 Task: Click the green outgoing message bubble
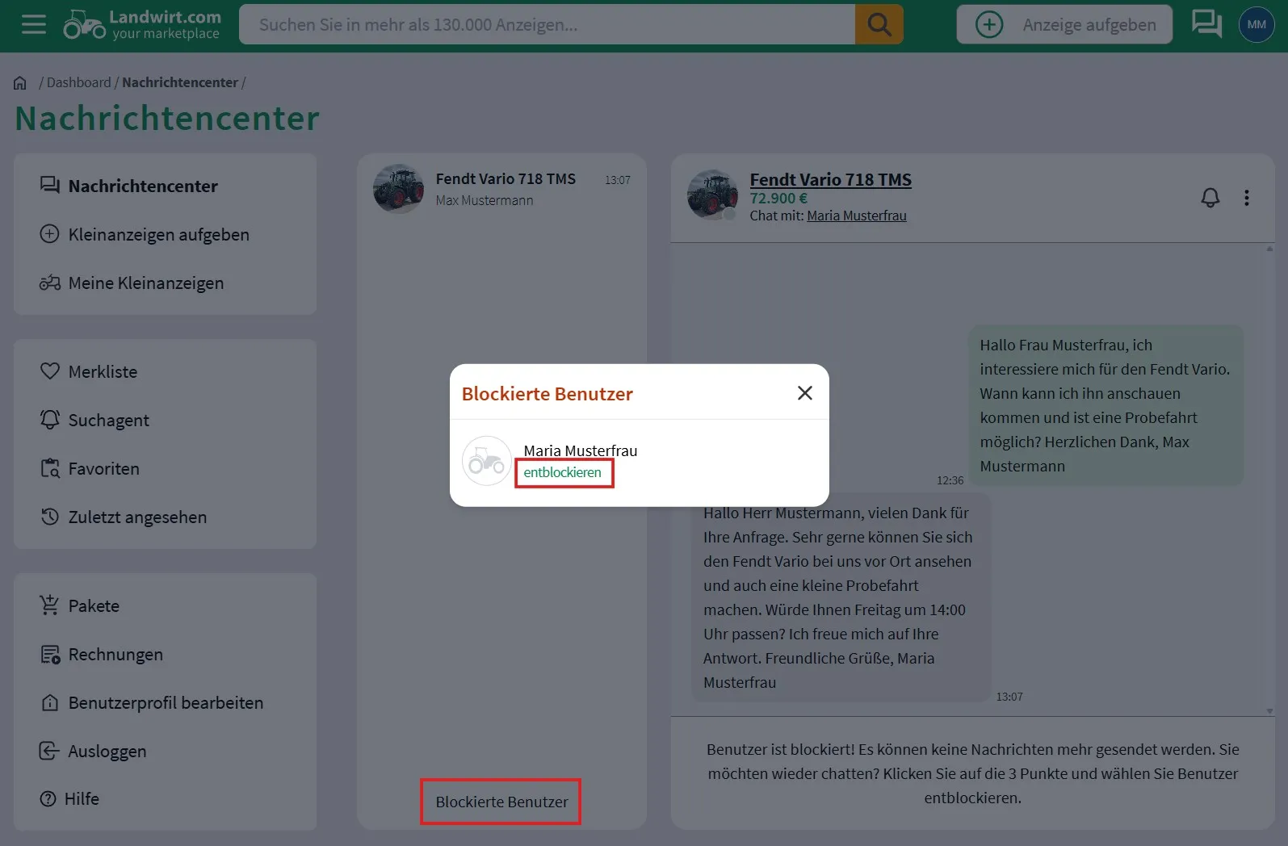point(1105,405)
